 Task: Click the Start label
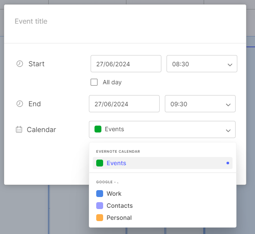36,64
